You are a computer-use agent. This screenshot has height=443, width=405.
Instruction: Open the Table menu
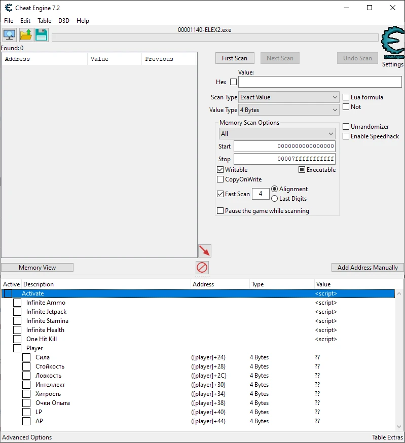tap(45, 21)
